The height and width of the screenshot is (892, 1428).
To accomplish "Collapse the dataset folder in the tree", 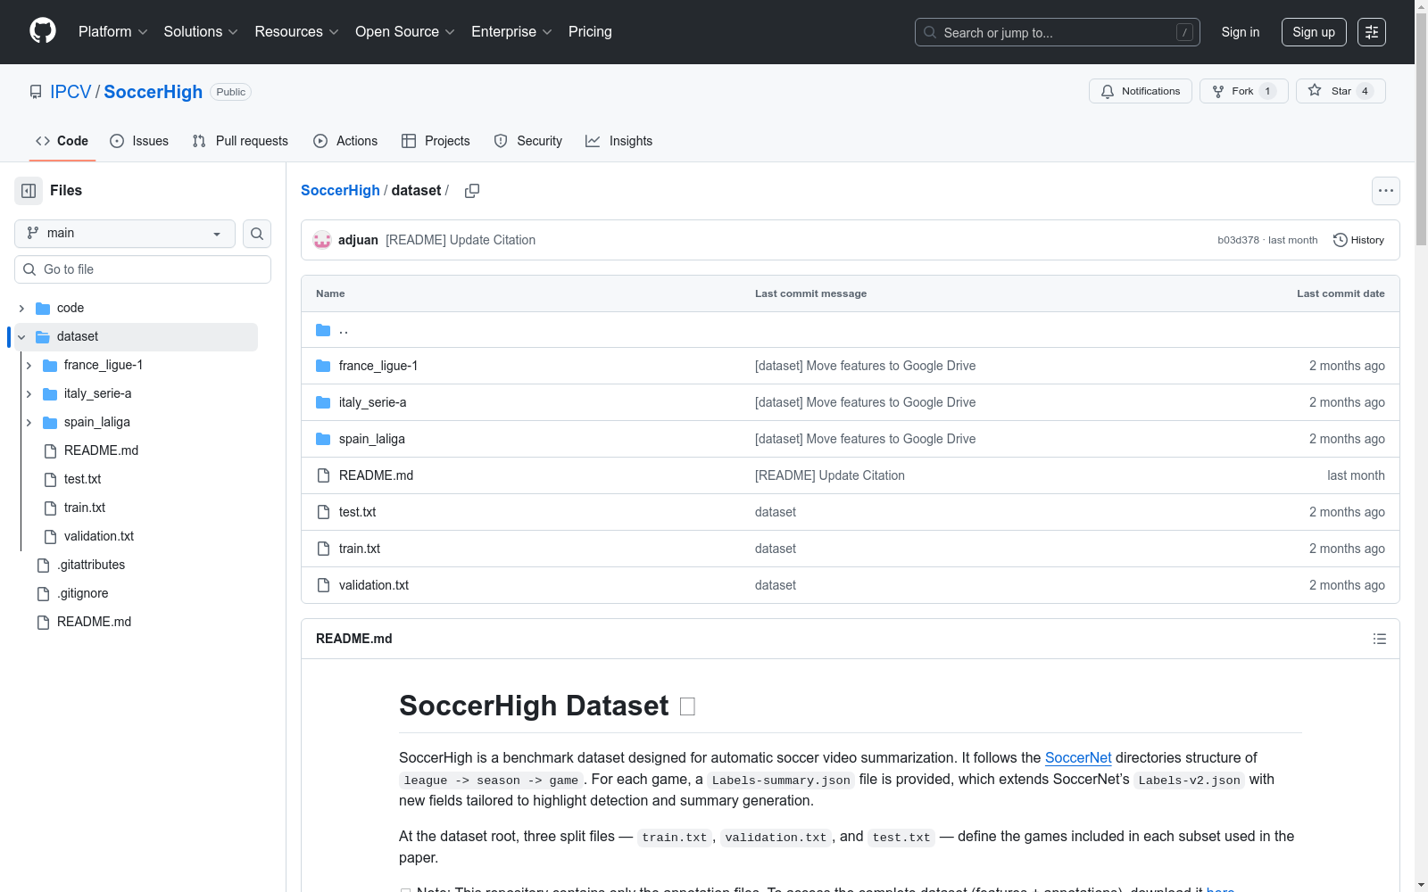I will 21,337.
